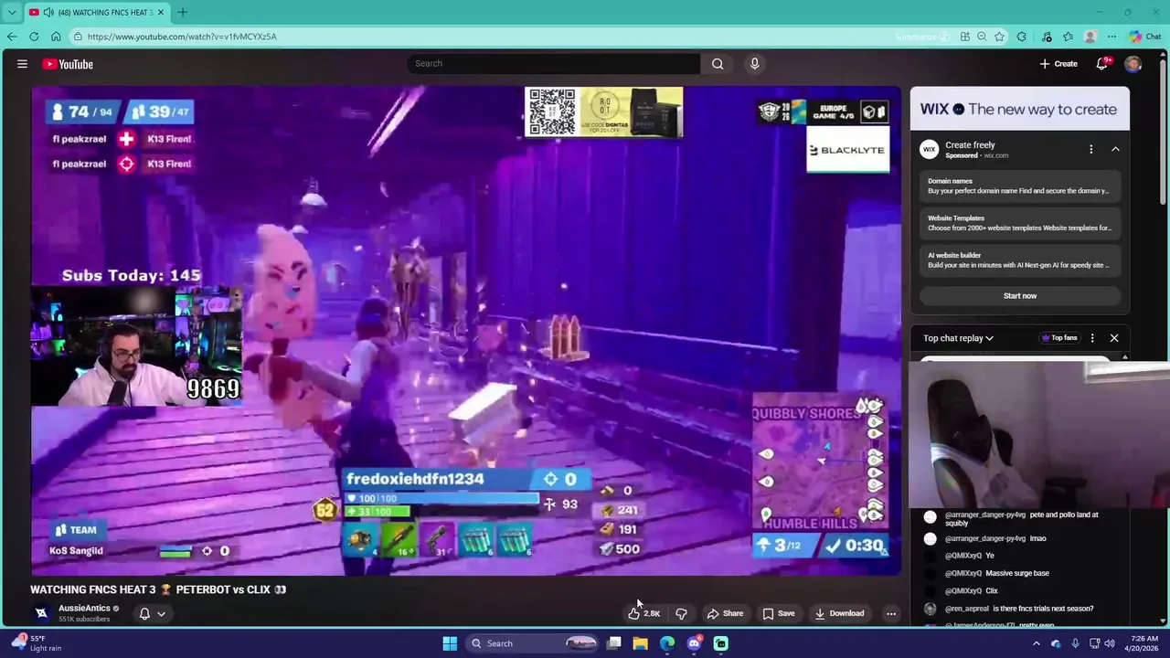This screenshot has height=658, width=1170.
Task: Click the browser address bar URL
Action: coord(182,37)
